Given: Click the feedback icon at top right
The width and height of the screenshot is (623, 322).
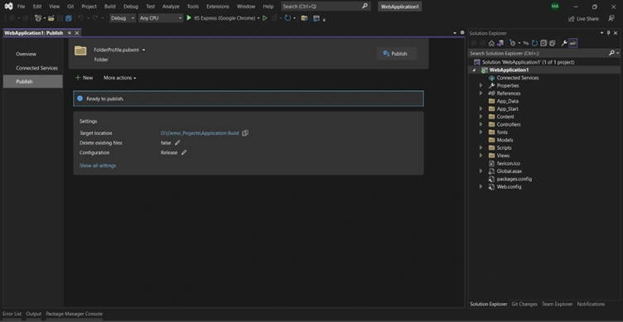Looking at the screenshot, I should (611, 18).
